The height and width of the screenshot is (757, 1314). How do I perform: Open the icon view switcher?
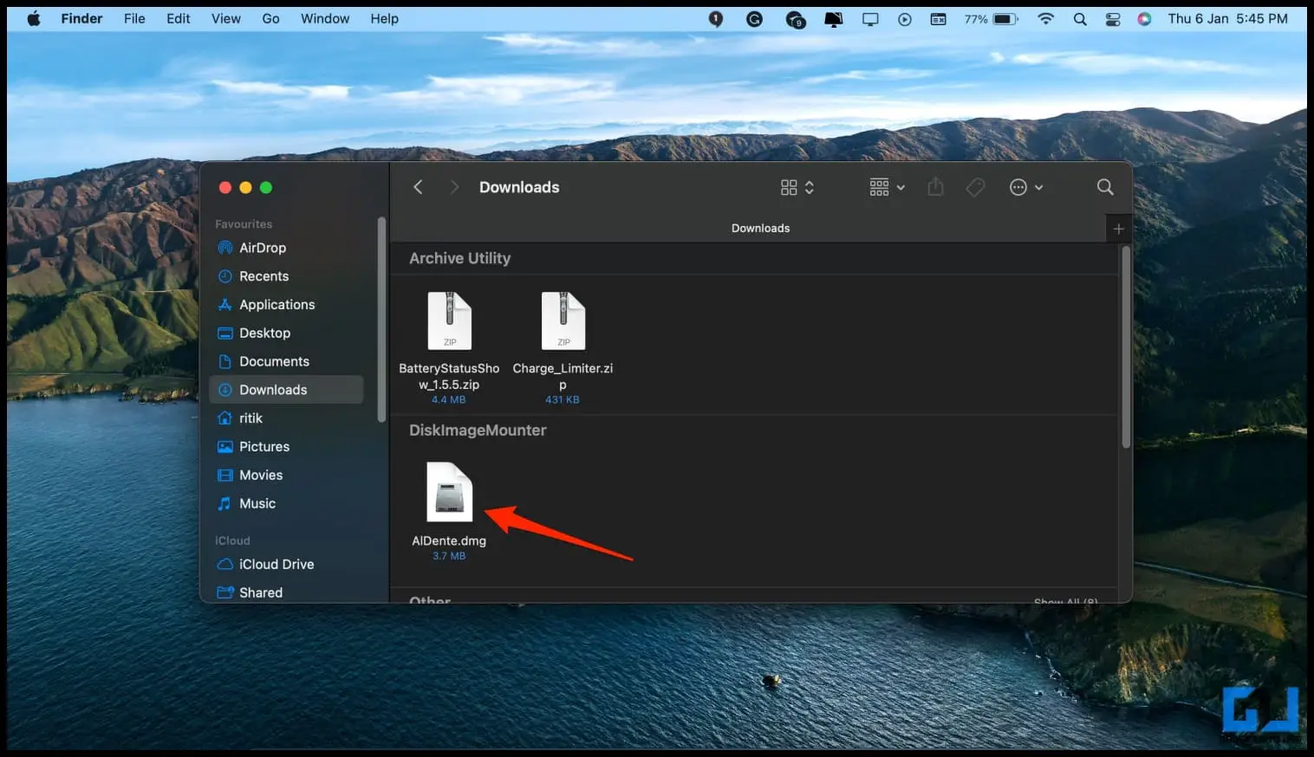coord(797,187)
